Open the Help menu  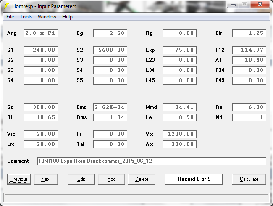point(67,17)
